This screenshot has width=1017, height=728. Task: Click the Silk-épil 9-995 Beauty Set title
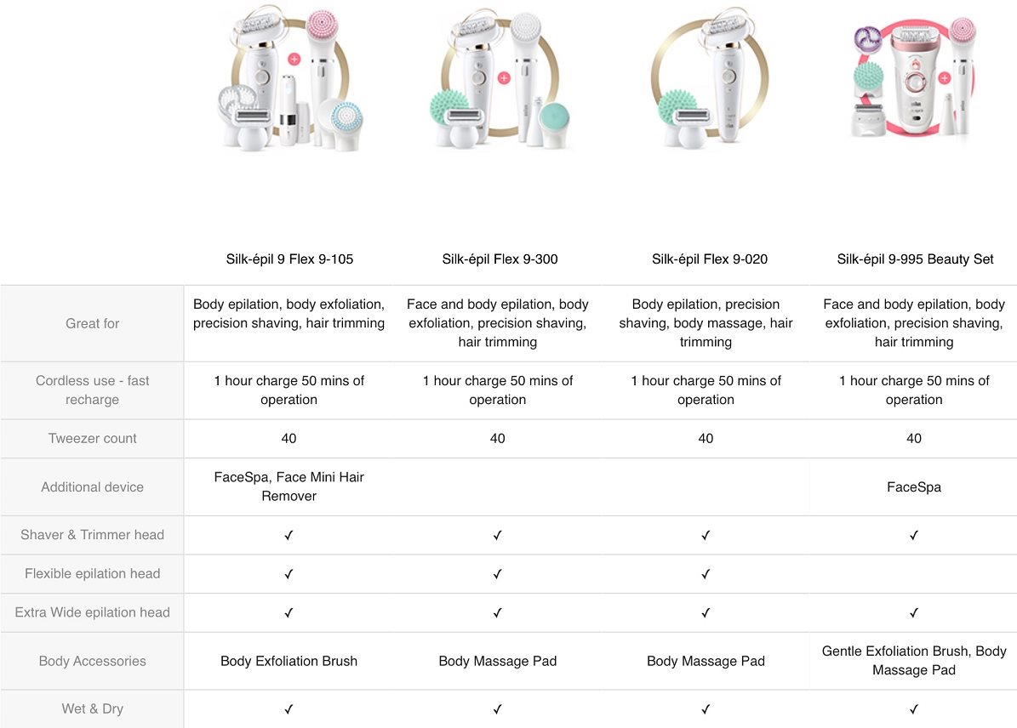click(x=915, y=259)
